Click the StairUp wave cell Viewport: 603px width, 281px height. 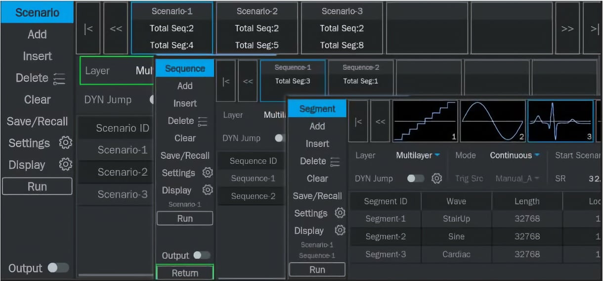pos(456,219)
